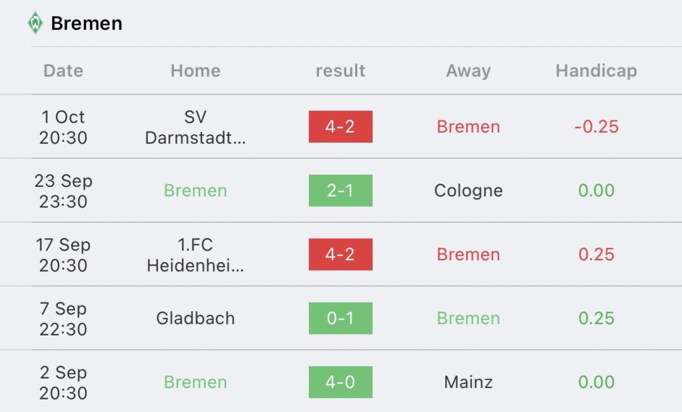Click the 7 Sep 22:30 match date
The image size is (682, 412).
tap(63, 319)
